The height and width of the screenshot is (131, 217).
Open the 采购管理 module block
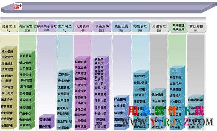(25, 100)
